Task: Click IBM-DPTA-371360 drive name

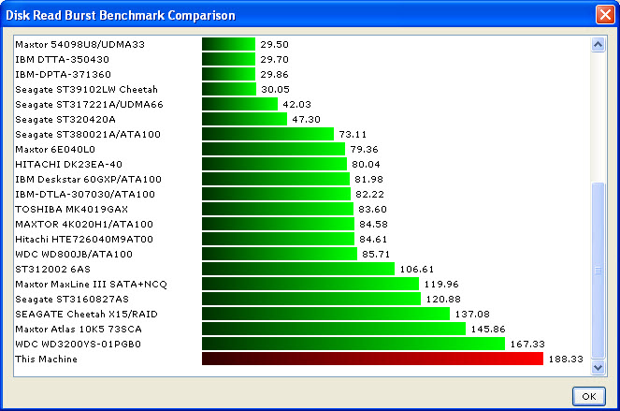Action: click(64, 75)
